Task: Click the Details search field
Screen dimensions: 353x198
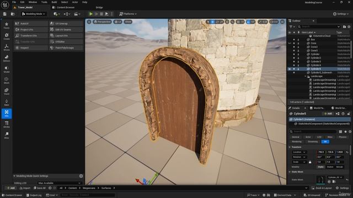Action: pyautogui.click(x=313, y=131)
